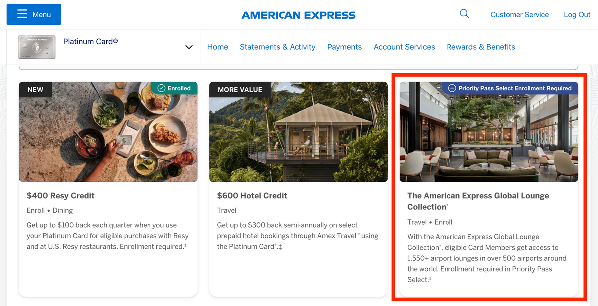Open the hamburger Menu button
Image resolution: width=598 pixels, height=306 pixels.
tap(34, 15)
